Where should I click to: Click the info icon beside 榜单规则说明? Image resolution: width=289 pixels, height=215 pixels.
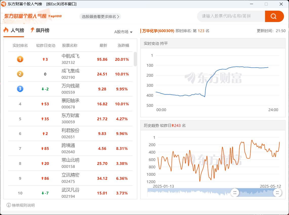click(9, 205)
